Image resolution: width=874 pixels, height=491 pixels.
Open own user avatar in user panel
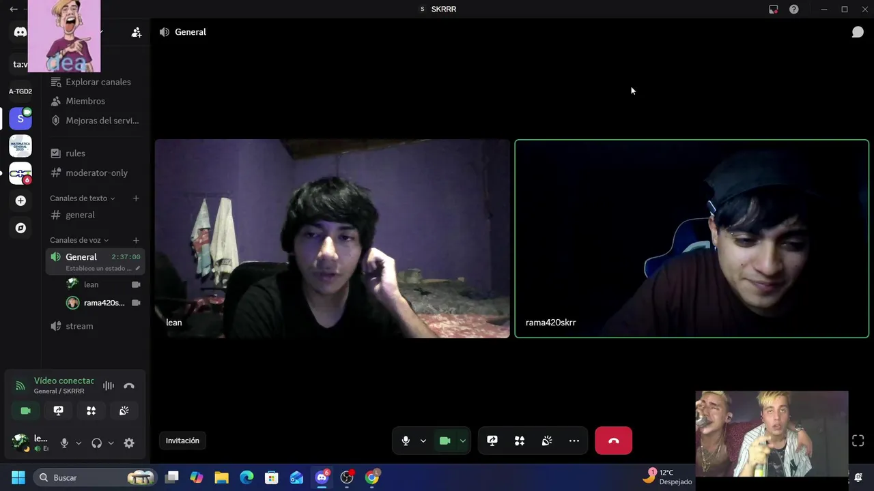[20, 442]
